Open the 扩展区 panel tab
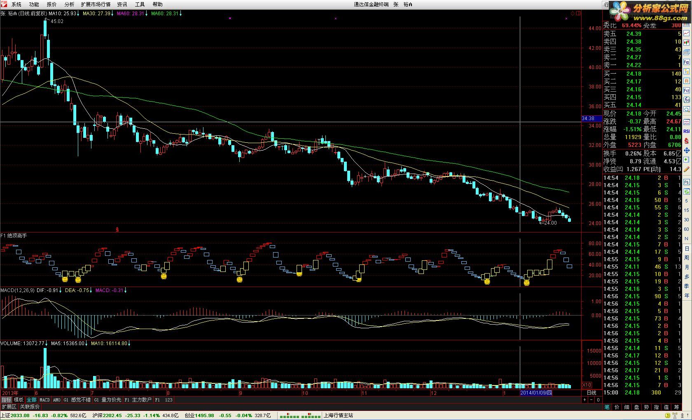 (9, 406)
